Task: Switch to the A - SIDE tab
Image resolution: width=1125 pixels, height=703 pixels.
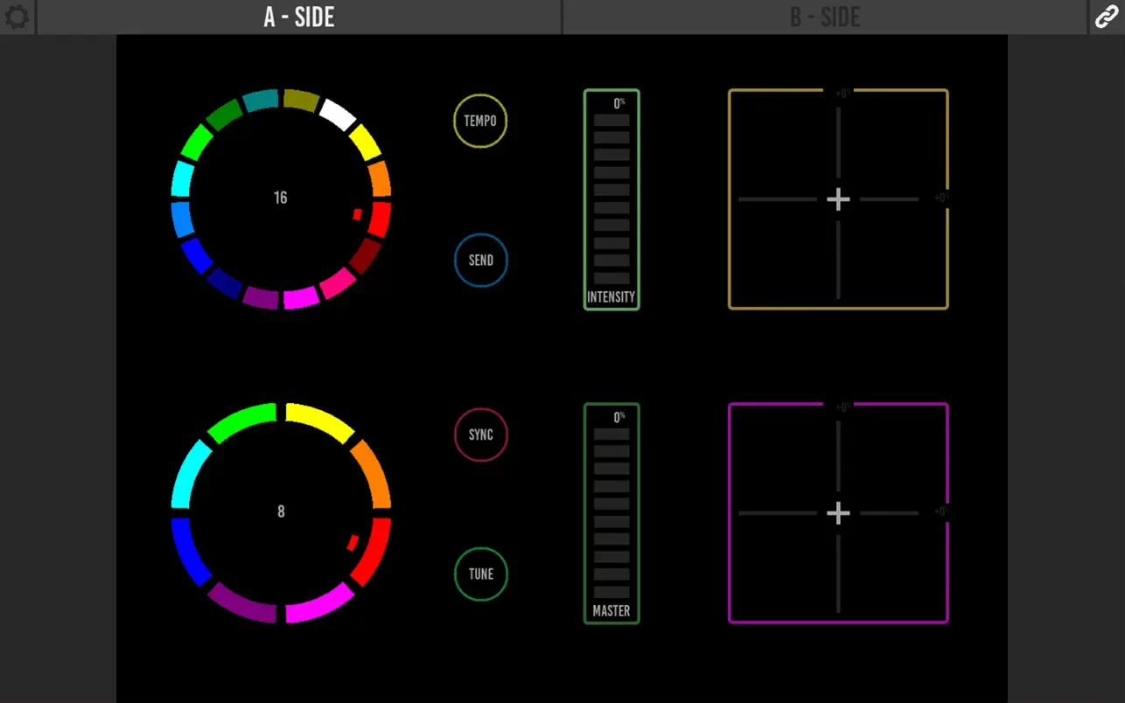Action: pos(299,17)
